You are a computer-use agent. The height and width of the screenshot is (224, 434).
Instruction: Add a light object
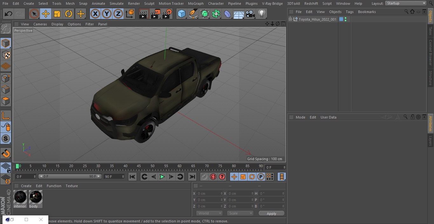[x=262, y=14]
